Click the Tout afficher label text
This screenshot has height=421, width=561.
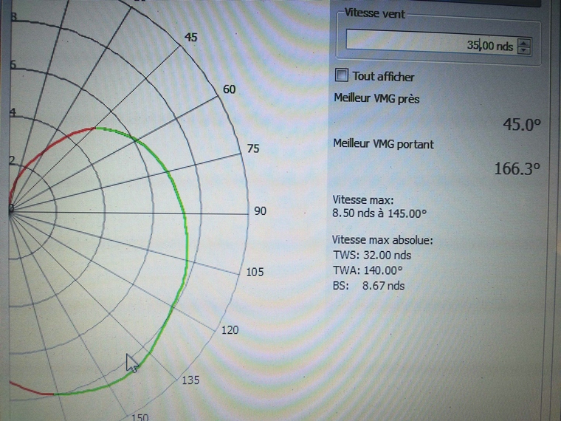(x=383, y=76)
